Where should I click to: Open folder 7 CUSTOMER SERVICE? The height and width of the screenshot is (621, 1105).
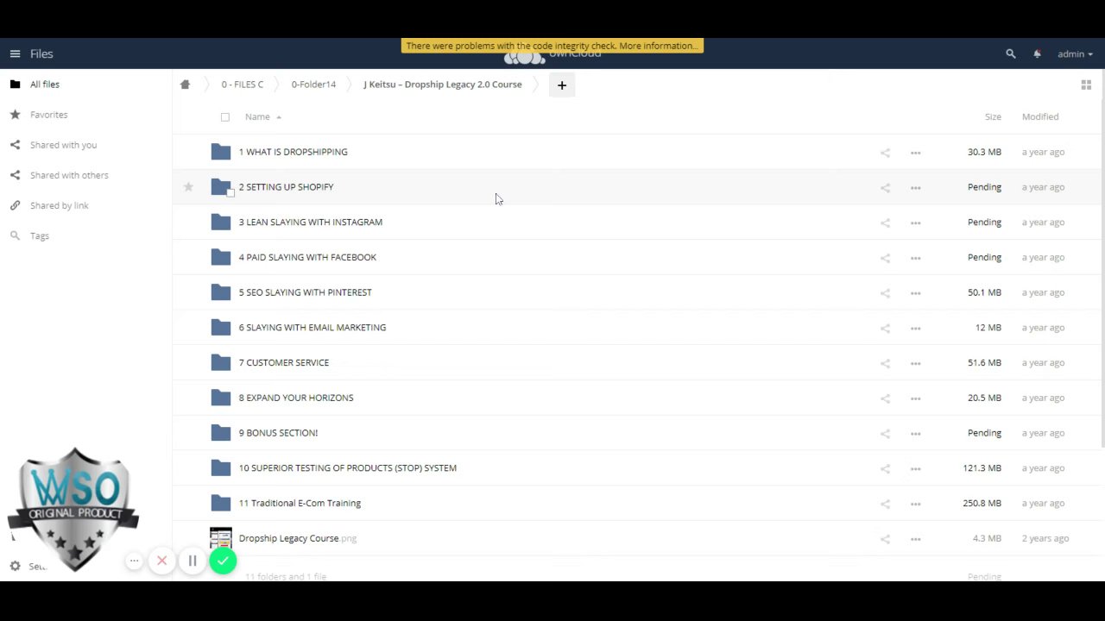click(x=284, y=363)
